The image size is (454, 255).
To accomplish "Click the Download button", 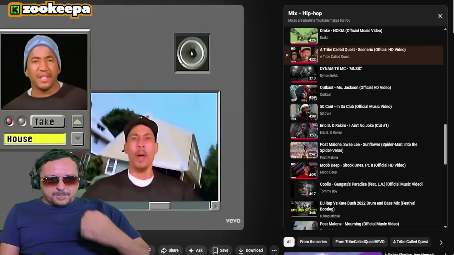I will click(x=250, y=250).
